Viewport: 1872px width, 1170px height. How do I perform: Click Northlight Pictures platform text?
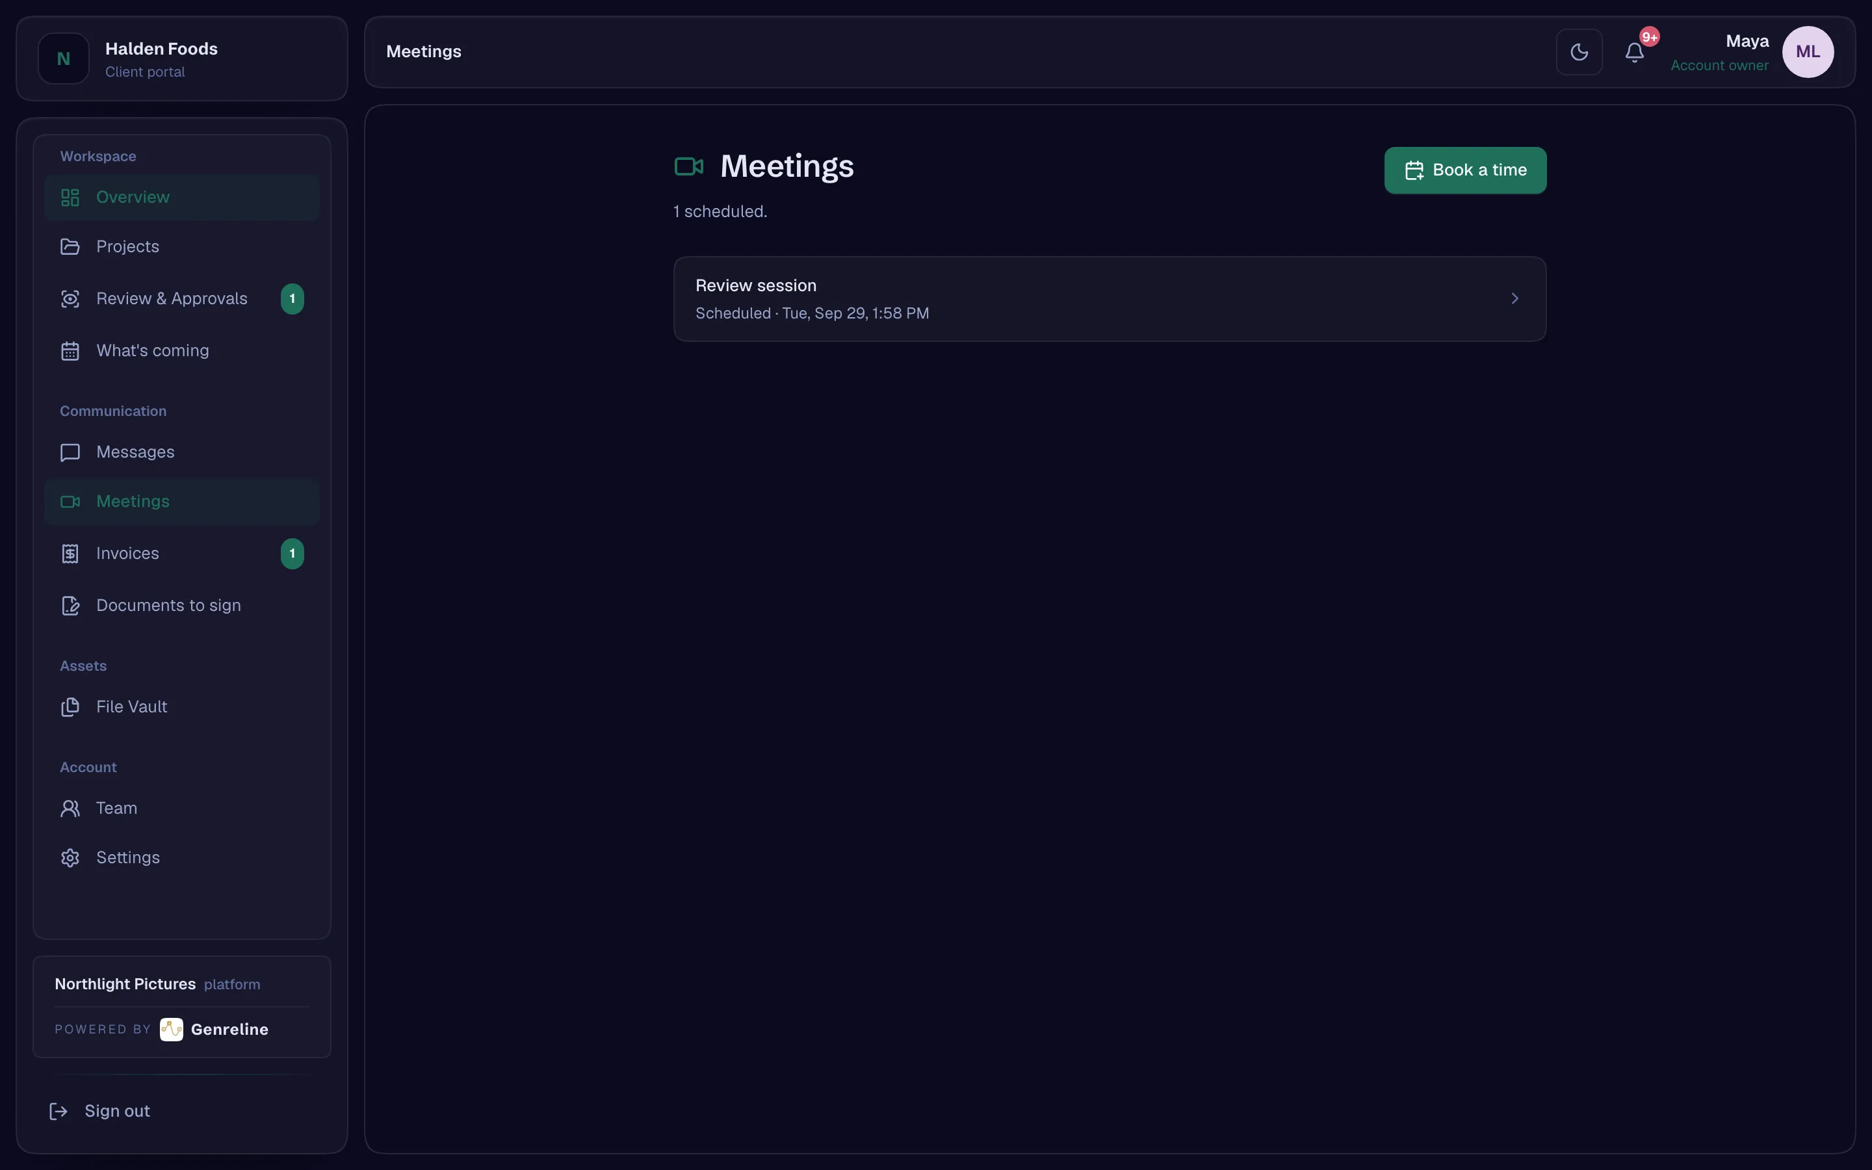coord(157,984)
